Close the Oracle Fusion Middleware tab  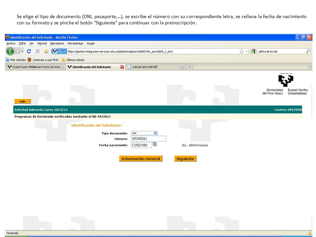click(62, 67)
